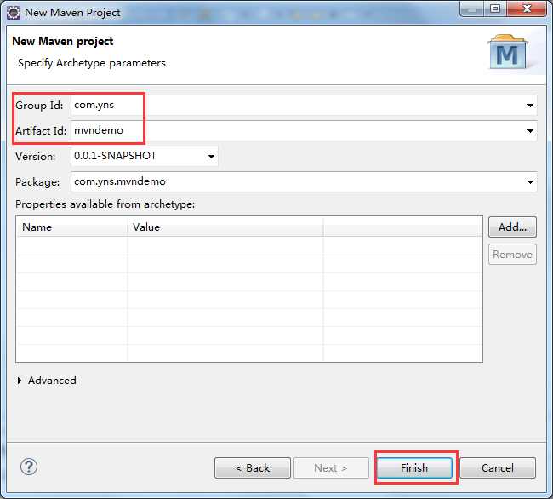Go back with the Back button
Viewport: 553px width, 499px height.
pyautogui.click(x=253, y=468)
